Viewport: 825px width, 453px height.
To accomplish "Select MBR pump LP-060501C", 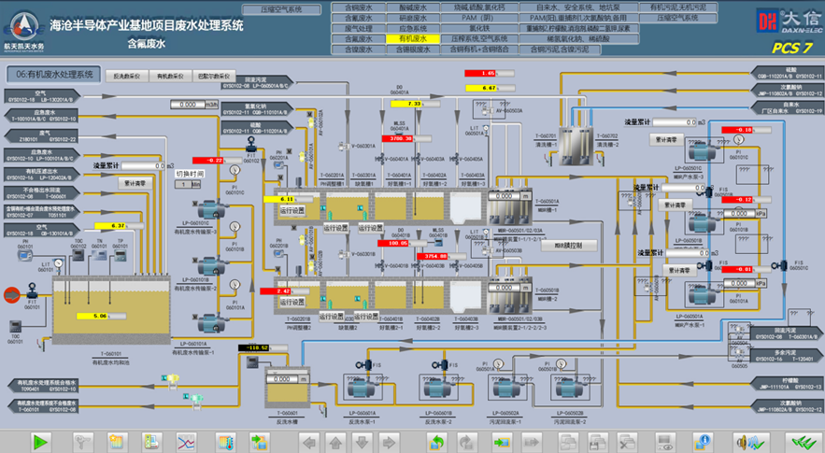I will 702,152.
